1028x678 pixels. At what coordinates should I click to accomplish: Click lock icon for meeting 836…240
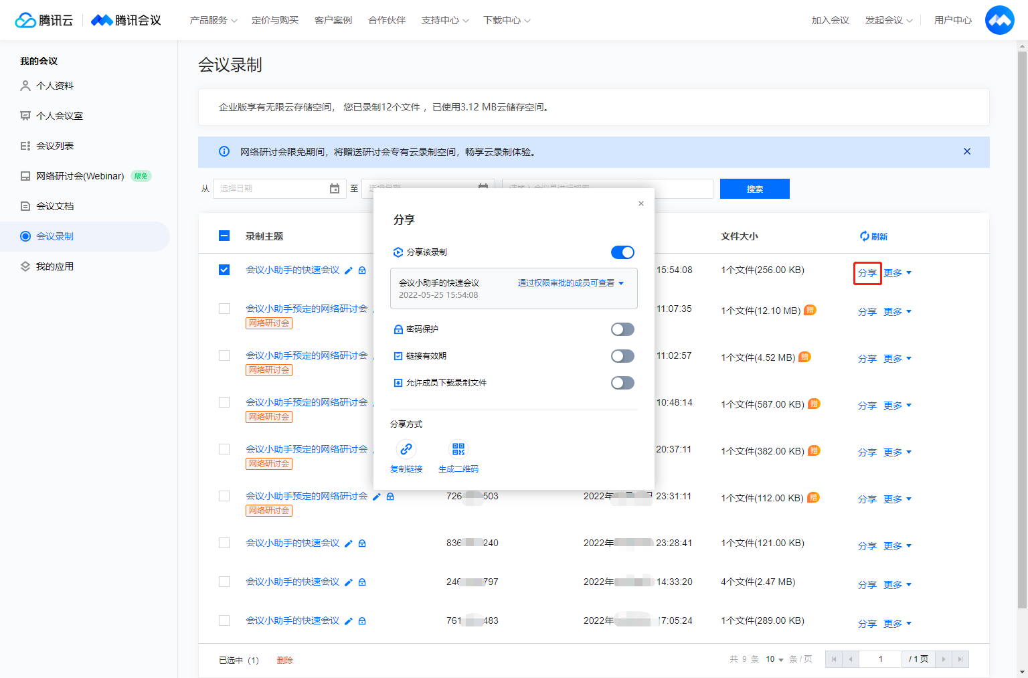[x=362, y=543]
